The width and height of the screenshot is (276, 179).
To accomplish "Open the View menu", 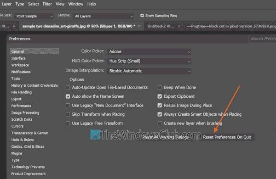I will [x=60, y=4].
